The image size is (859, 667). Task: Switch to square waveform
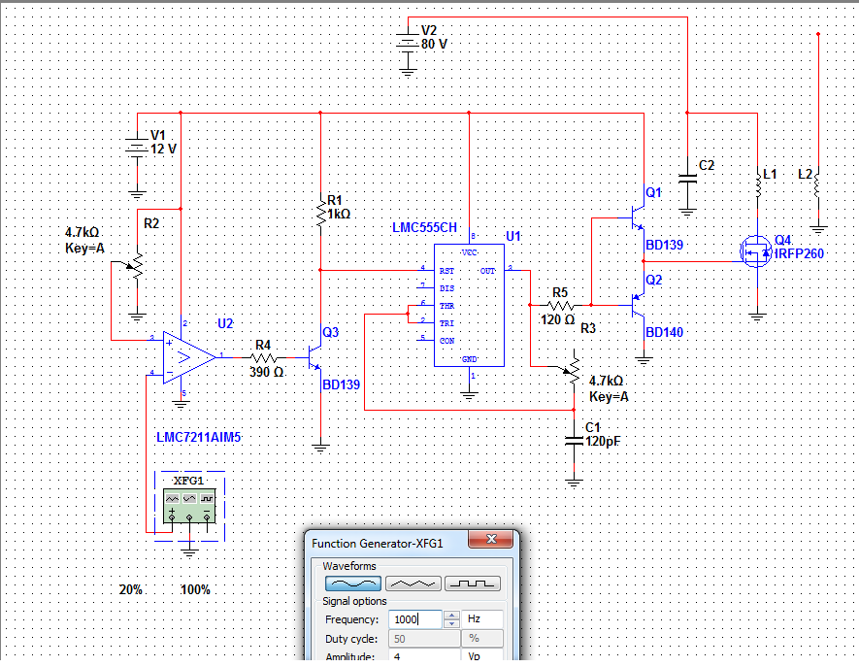click(x=473, y=584)
